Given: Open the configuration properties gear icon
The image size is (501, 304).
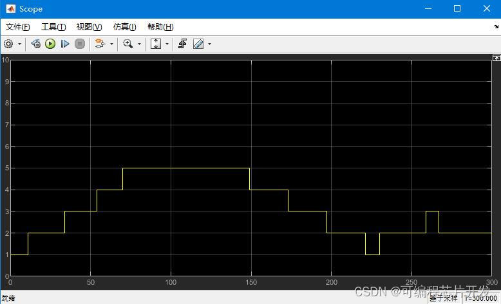Looking at the screenshot, I should [8, 44].
